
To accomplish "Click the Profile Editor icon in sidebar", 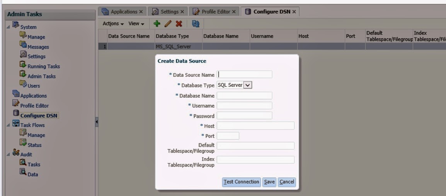I will click(15, 103).
